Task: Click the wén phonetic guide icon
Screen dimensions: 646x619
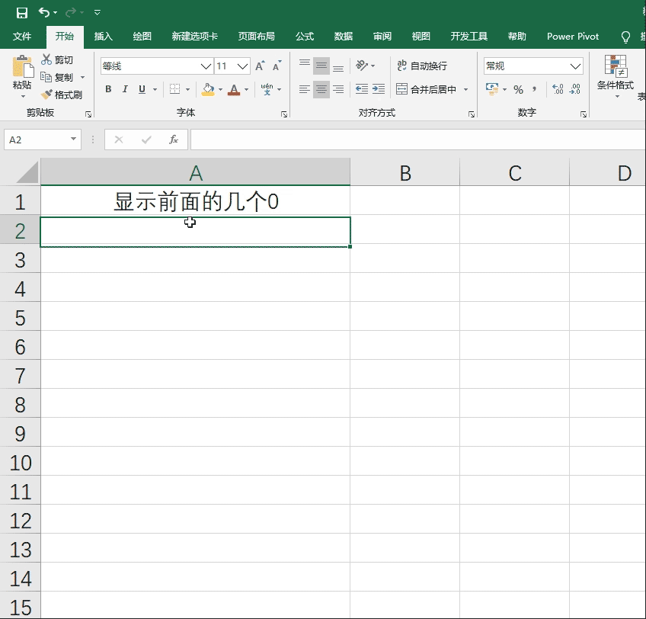Action: pyautogui.click(x=267, y=89)
